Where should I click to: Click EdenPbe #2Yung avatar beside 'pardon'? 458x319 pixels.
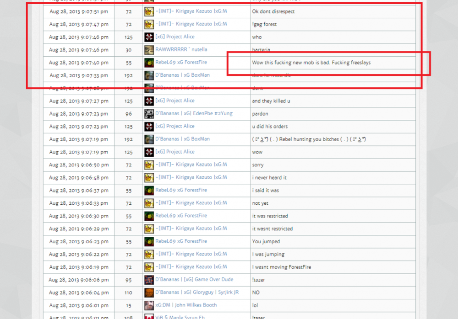[x=149, y=114]
